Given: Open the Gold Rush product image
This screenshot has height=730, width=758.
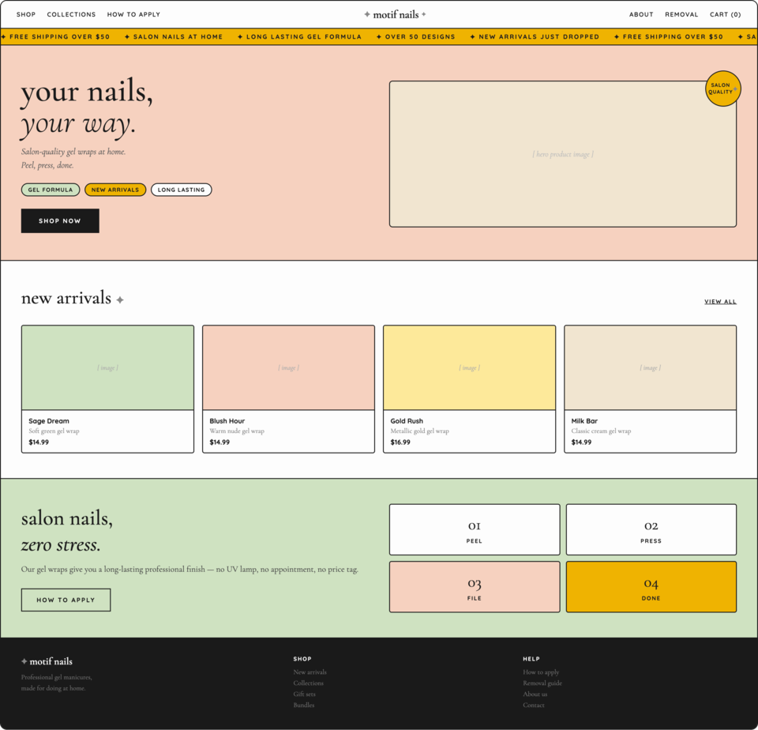Looking at the screenshot, I should (469, 367).
